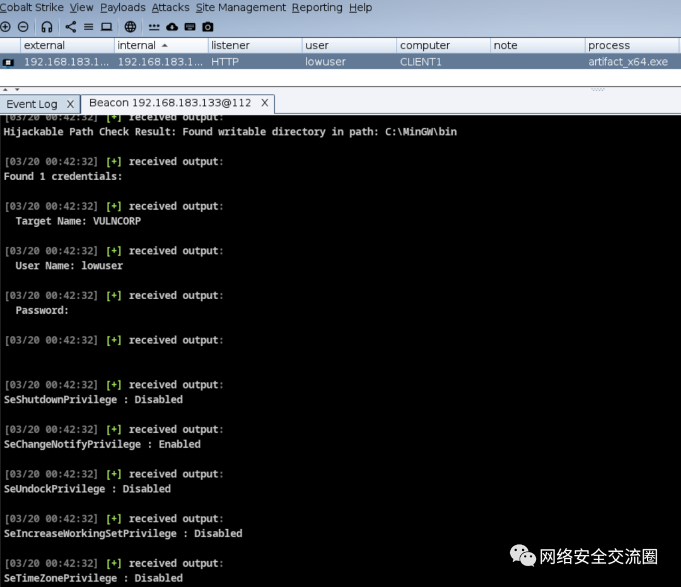This screenshot has width=681, height=587.
Task: Sort sessions by the internal column
Action: tap(161, 45)
